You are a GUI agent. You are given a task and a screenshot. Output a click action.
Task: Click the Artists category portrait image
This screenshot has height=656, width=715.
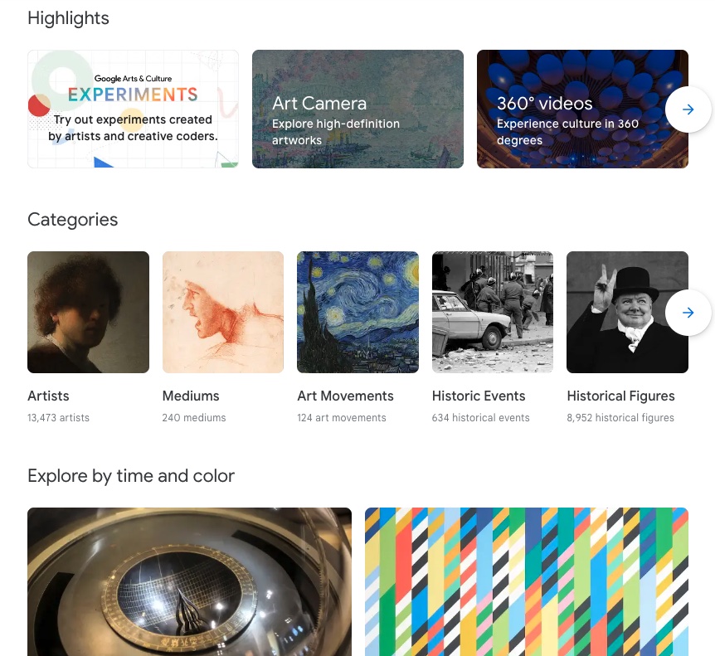click(88, 312)
